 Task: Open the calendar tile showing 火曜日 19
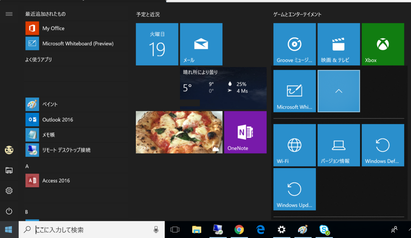(x=157, y=44)
